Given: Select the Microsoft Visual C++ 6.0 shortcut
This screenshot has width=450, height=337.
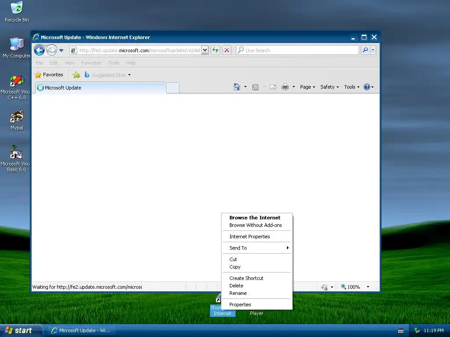Looking at the screenshot, I should point(16,88).
